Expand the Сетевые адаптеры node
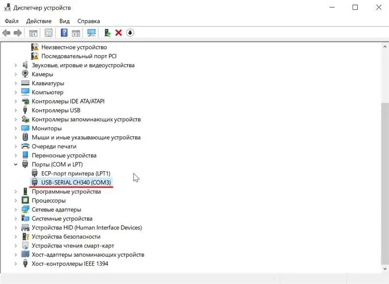This screenshot has height=284, width=389. click(16, 210)
